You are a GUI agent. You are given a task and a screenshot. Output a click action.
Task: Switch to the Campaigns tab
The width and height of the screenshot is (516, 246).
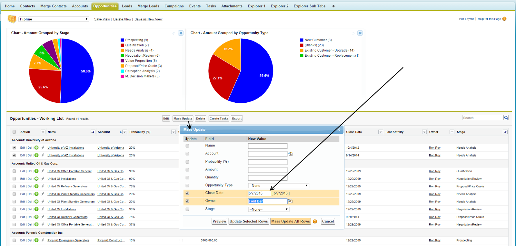[174, 6]
